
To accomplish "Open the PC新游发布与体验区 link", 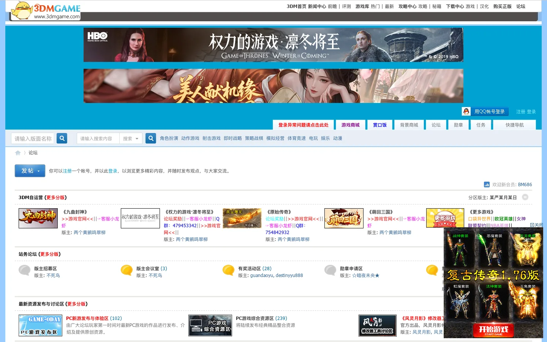I will [87, 318].
